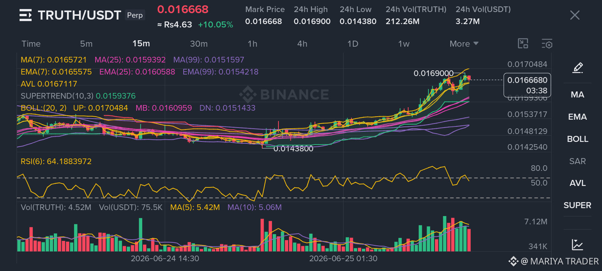Click the MA(99) indicator readout
602x271 pixels.
click(209, 60)
